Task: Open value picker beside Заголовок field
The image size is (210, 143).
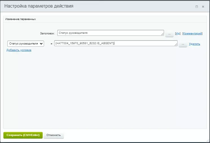Action: [x=169, y=34]
